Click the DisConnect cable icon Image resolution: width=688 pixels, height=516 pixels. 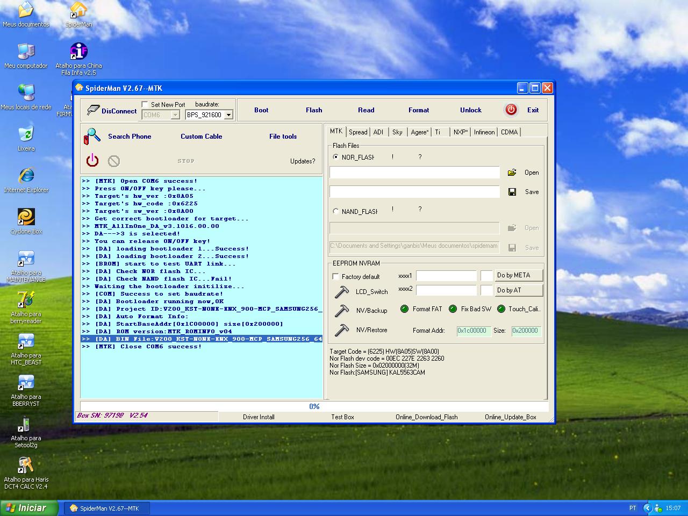point(94,110)
